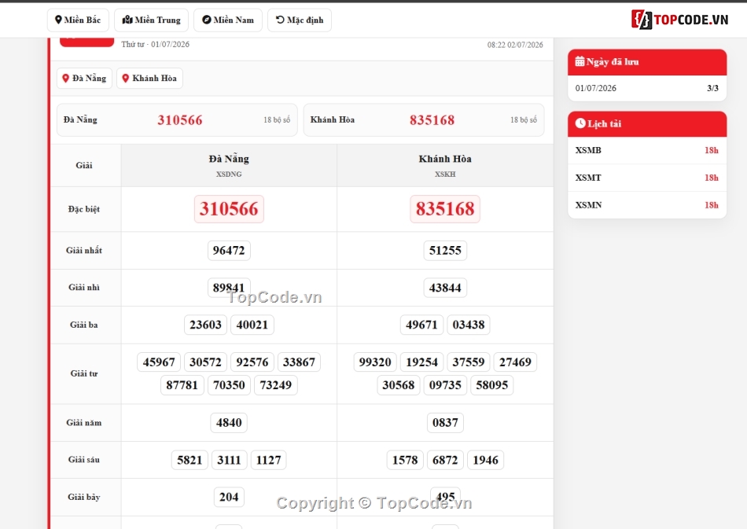Viewport: 747px width, 529px height.
Task: Select saved date 01/07/2026
Action: coord(647,88)
